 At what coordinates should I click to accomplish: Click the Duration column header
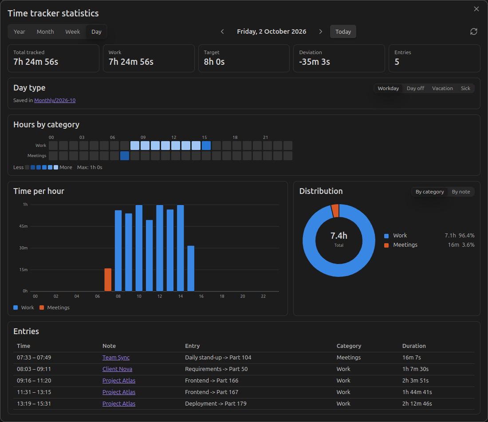point(413,346)
